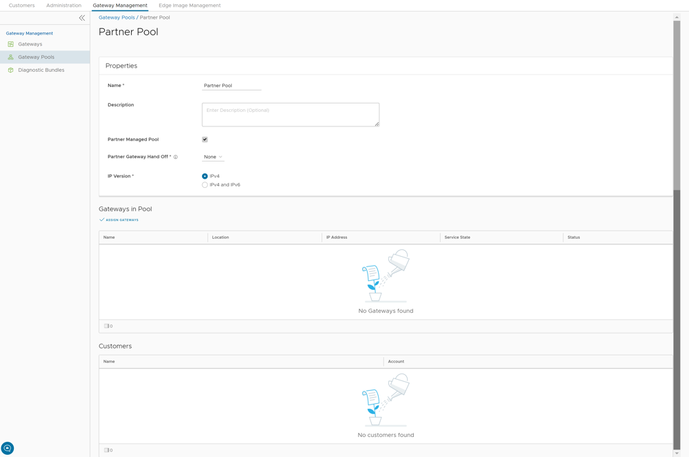Open the Partner Gateway Hand Off dropdown
689x457 pixels.
tap(213, 157)
